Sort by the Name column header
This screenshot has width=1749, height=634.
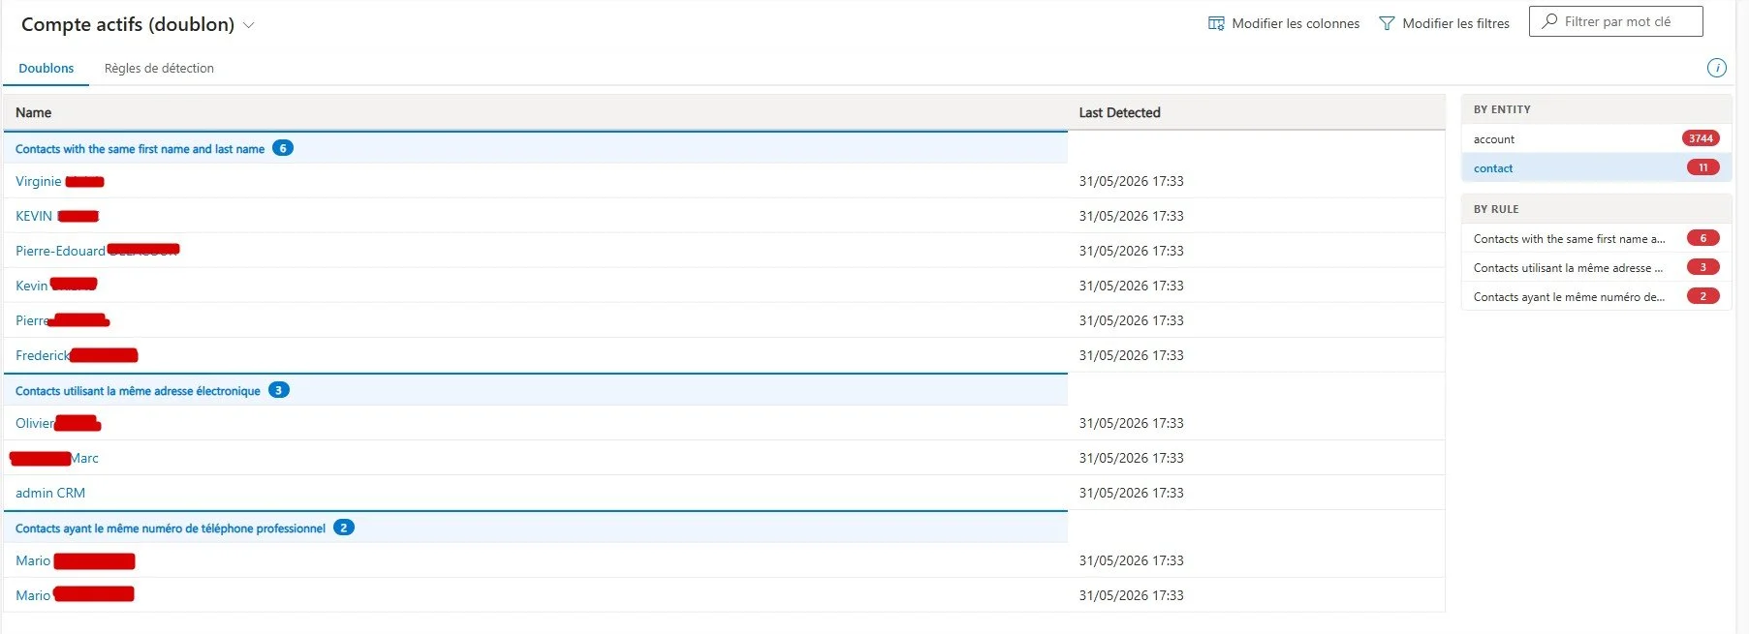coord(33,112)
